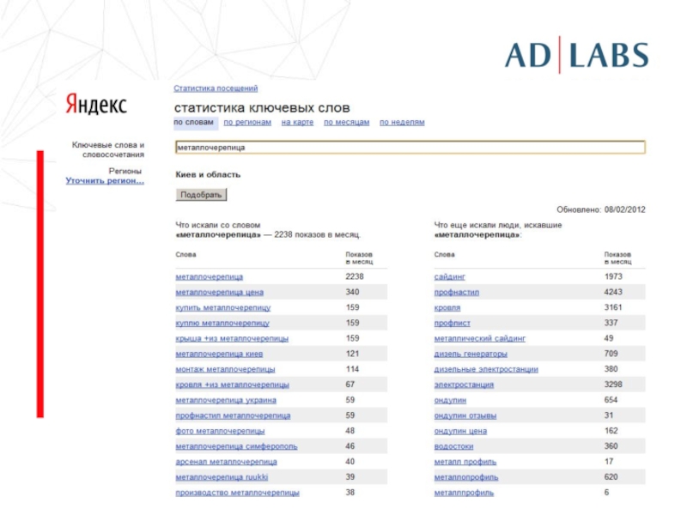687x515 pixels.
Task: Switch to the по регионам tab
Action: pyautogui.click(x=247, y=122)
